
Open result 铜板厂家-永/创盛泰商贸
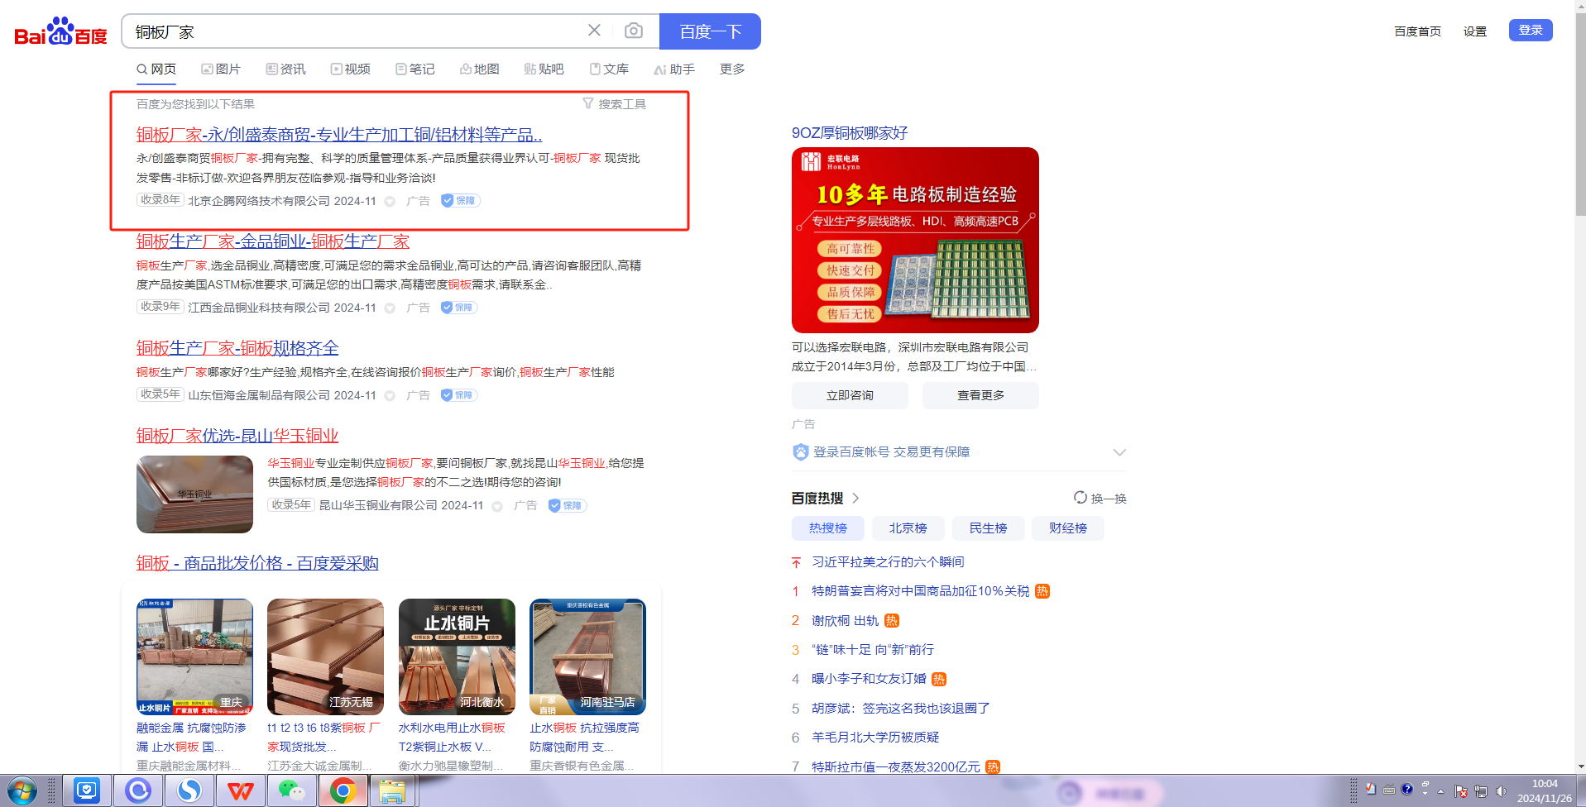[x=339, y=134]
